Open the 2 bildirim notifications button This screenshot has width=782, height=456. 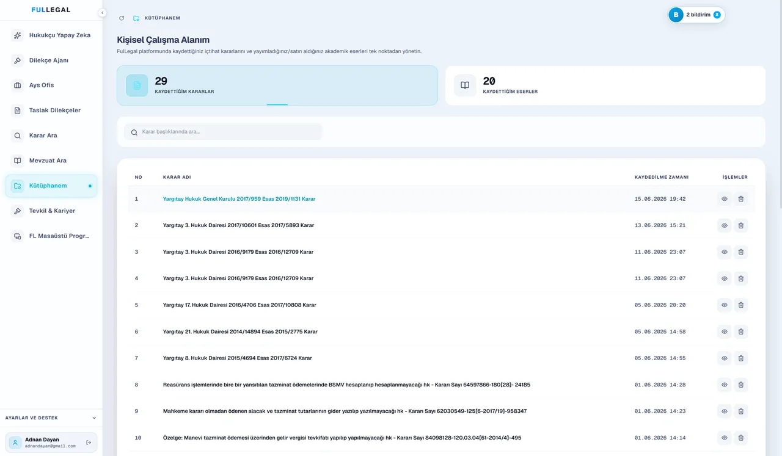696,15
